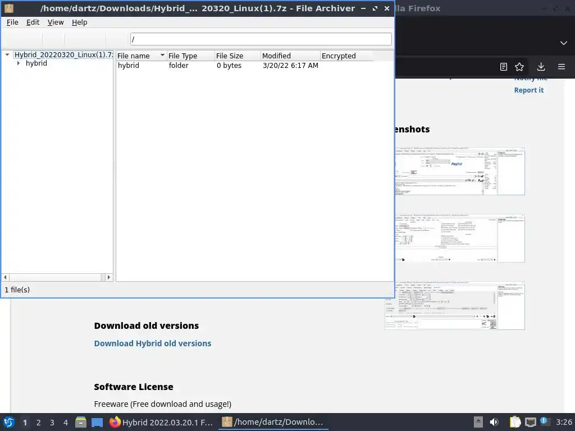Open Firefox downloads panel icon
This screenshot has width=575, height=431.
pyautogui.click(x=541, y=67)
